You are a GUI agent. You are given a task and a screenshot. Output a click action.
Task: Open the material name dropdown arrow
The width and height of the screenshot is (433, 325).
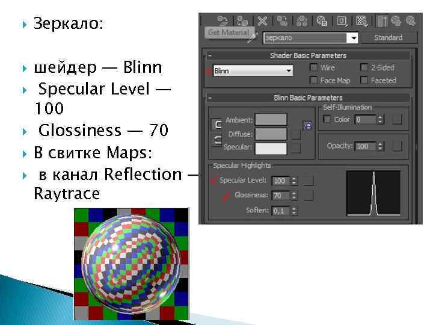(353, 38)
